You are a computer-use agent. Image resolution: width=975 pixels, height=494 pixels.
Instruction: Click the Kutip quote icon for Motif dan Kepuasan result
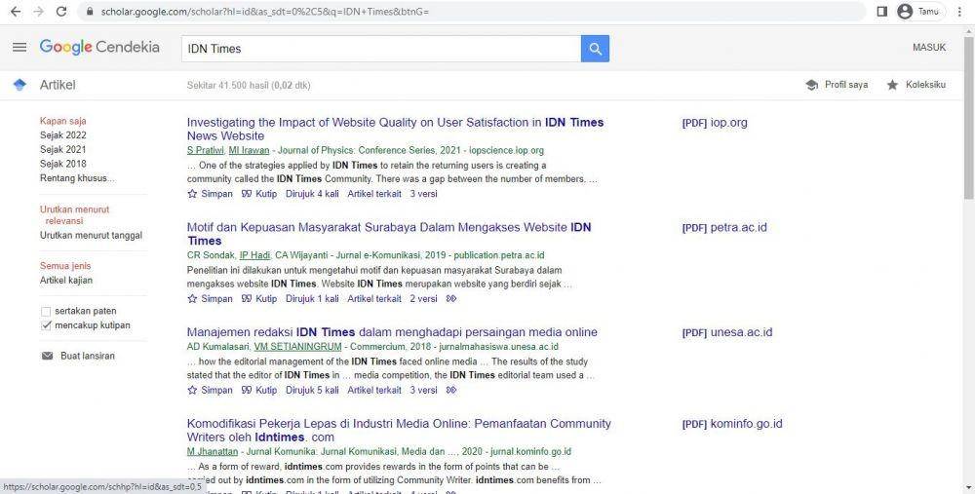[247, 299]
